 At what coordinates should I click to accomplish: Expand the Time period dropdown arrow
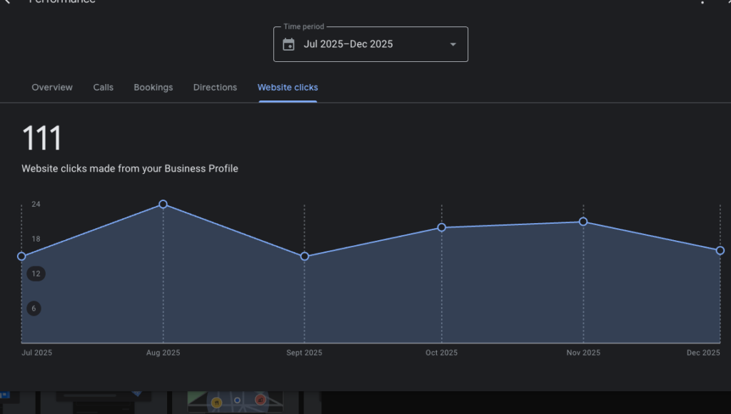pyautogui.click(x=453, y=44)
